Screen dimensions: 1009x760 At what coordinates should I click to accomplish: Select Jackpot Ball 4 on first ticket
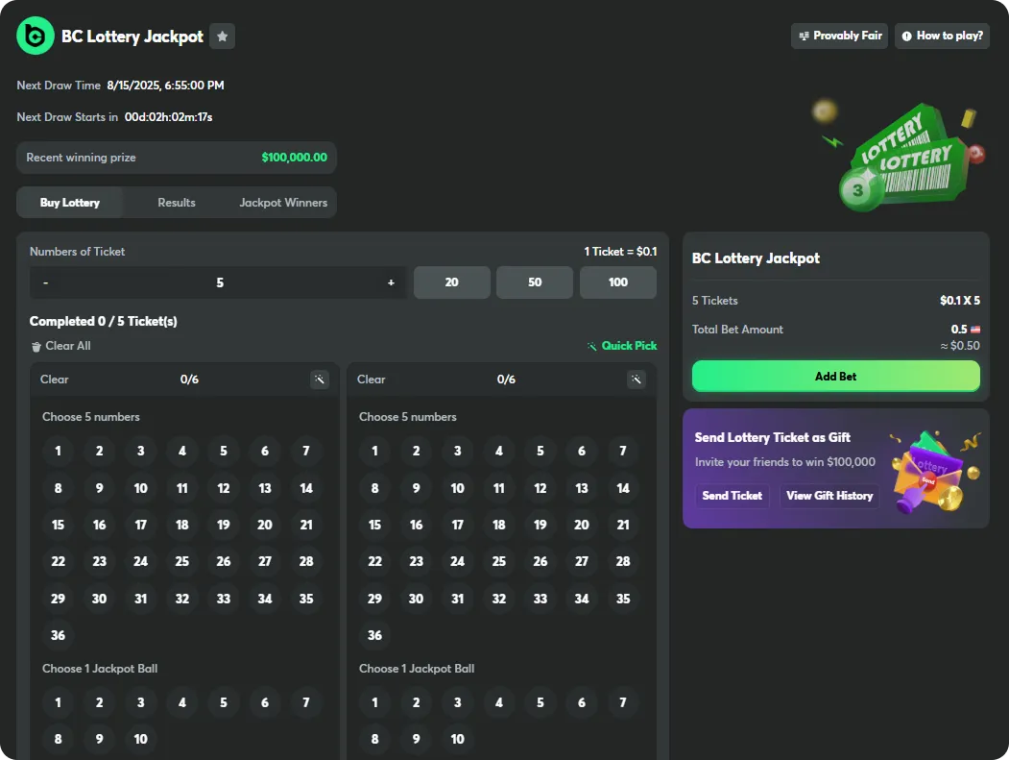point(182,702)
